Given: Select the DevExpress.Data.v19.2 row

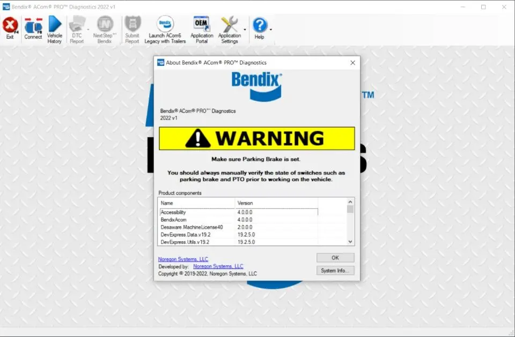Looking at the screenshot, I should pos(239,235).
